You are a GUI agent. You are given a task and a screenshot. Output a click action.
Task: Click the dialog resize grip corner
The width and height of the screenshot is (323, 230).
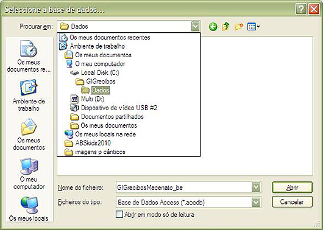click(316, 225)
